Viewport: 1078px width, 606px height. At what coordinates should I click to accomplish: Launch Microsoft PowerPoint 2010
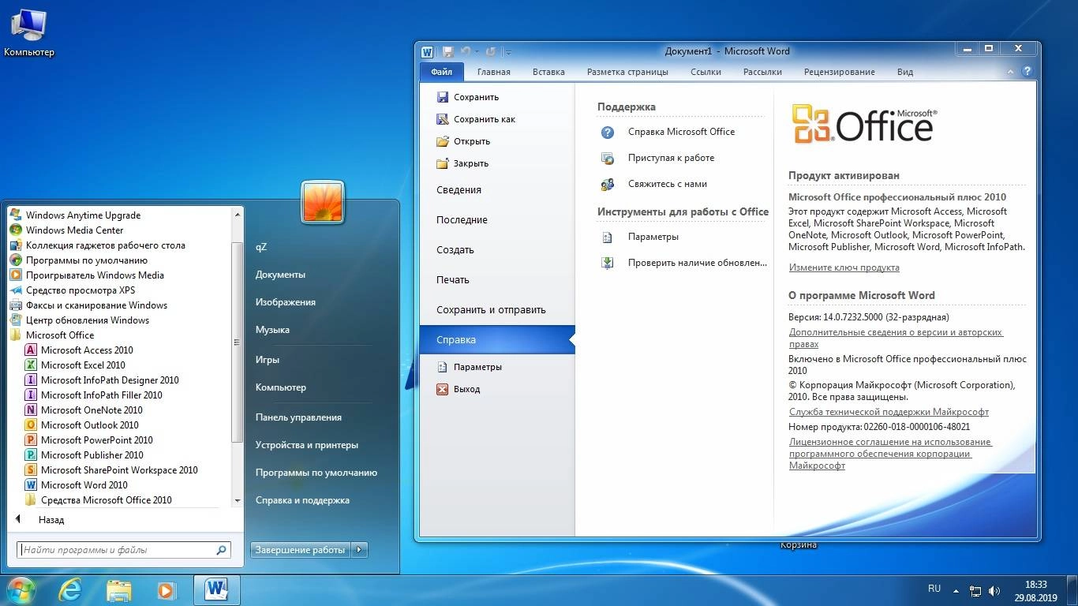96,440
